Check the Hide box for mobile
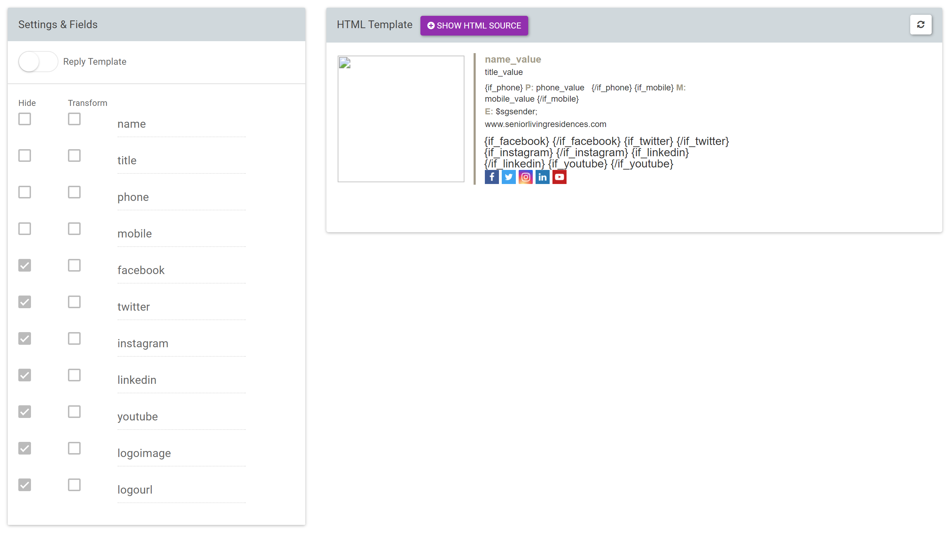The image size is (950, 533). click(25, 229)
